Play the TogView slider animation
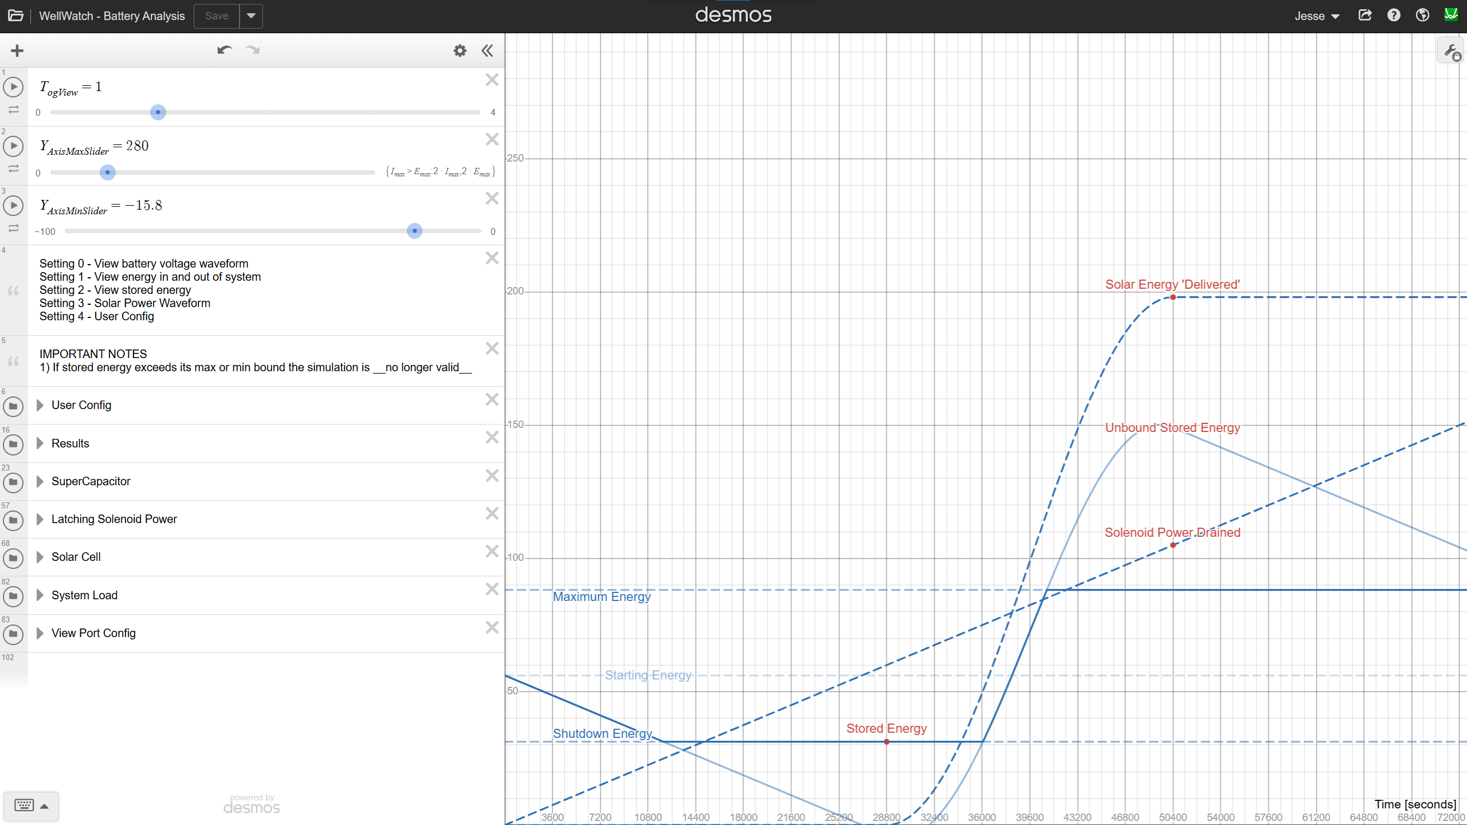This screenshot has height=825, width=1467. click(x=13, y=87)
